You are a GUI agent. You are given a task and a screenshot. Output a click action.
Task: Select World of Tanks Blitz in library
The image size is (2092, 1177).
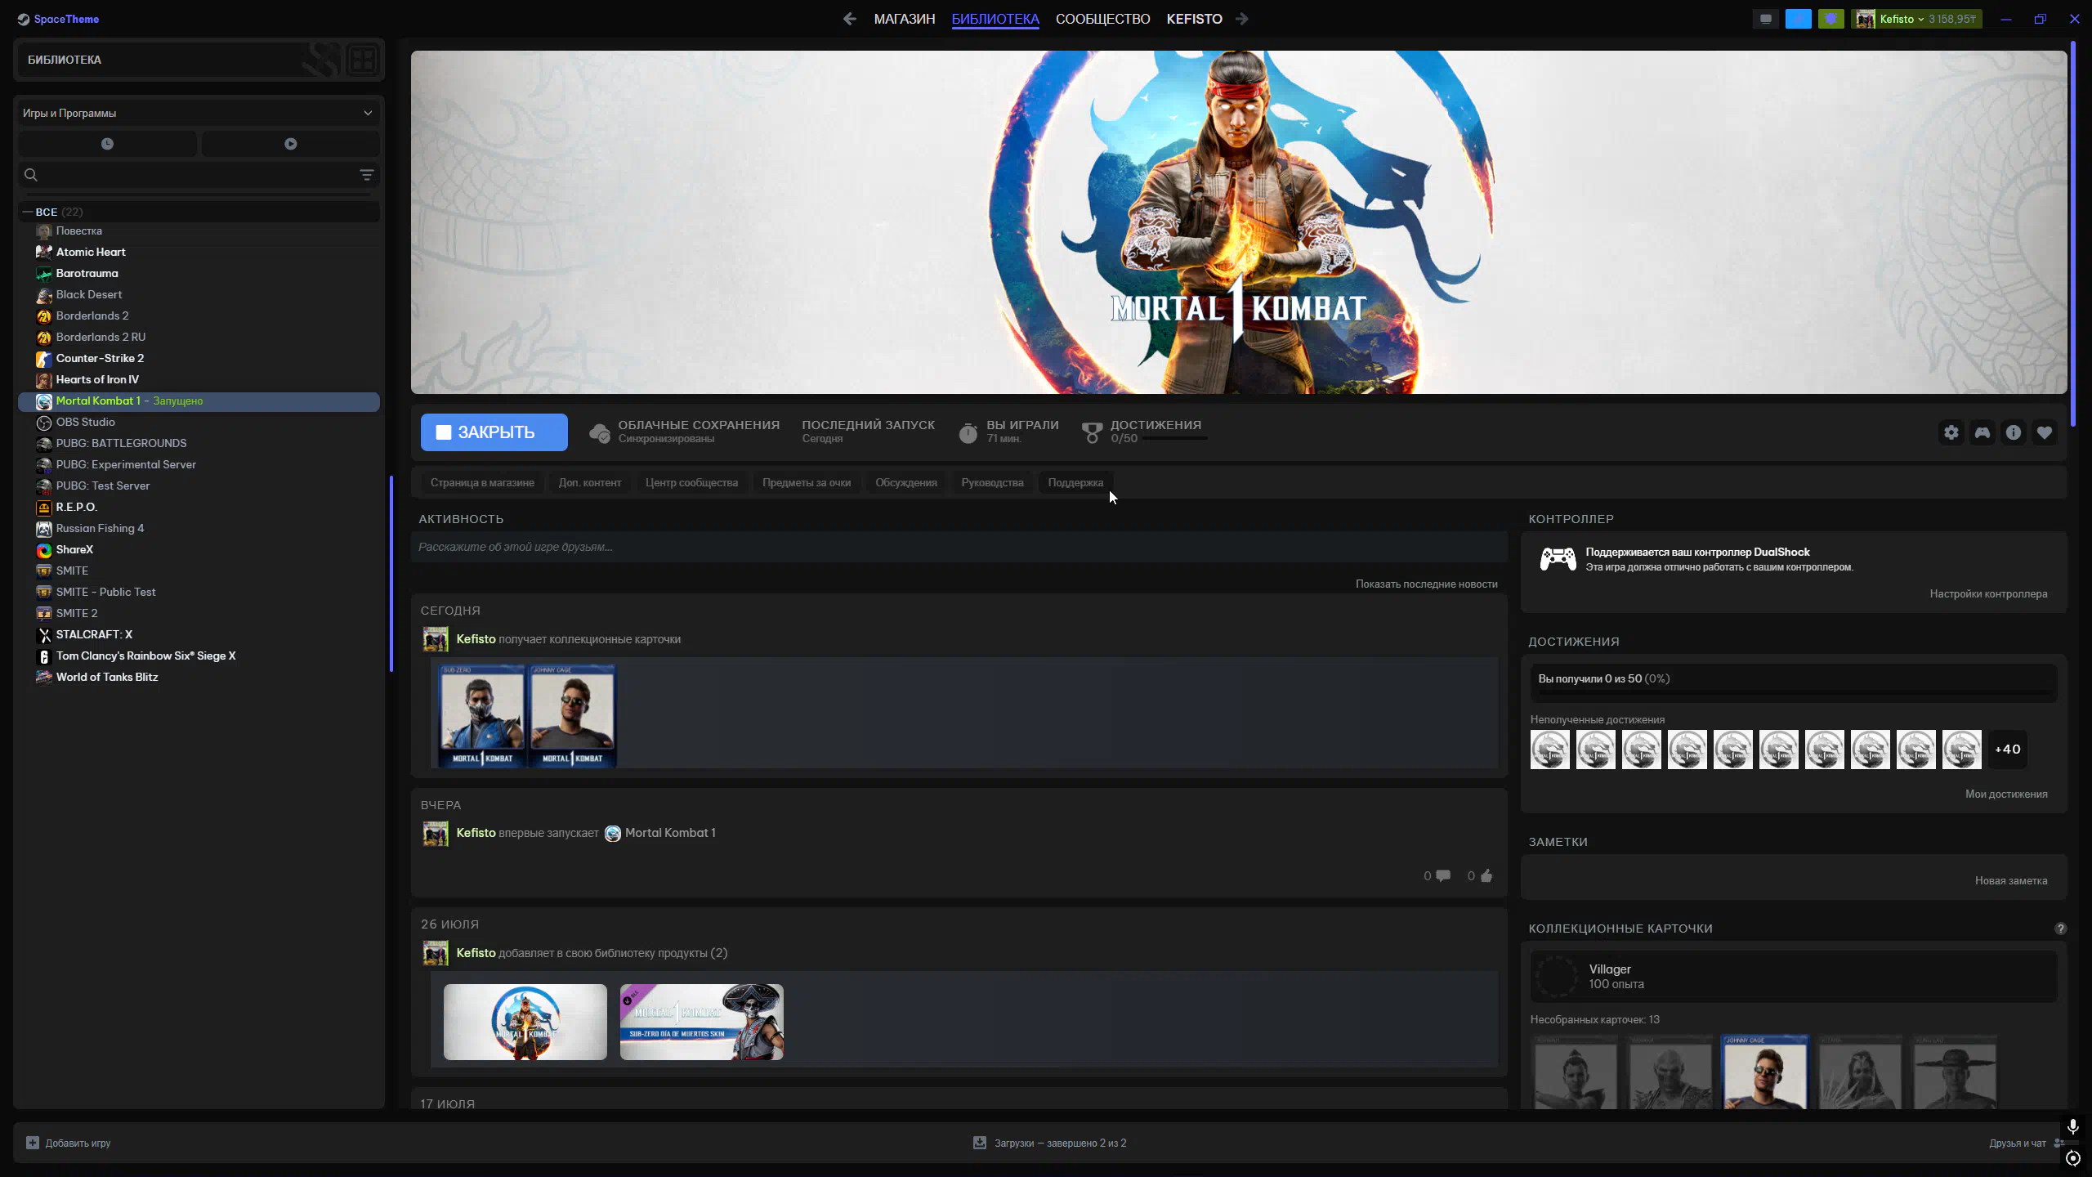(x=107, y=677)
